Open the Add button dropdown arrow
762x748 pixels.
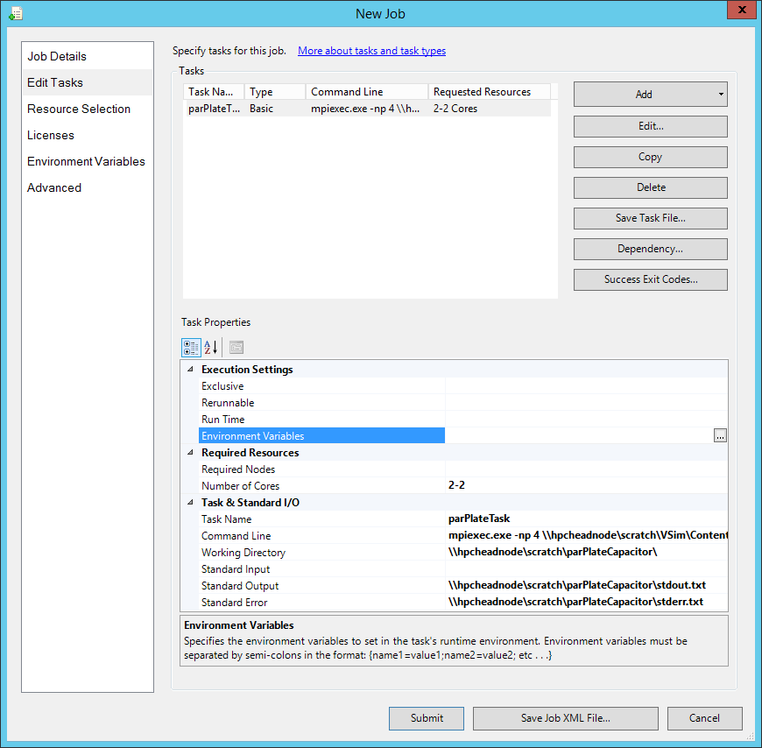720,94
